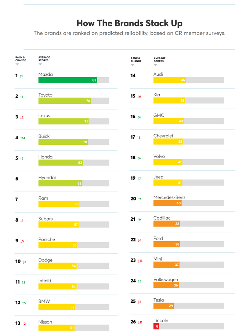
Task: Click Cadillac's green up-9 change arrow
Action: [x=138, y=220]
